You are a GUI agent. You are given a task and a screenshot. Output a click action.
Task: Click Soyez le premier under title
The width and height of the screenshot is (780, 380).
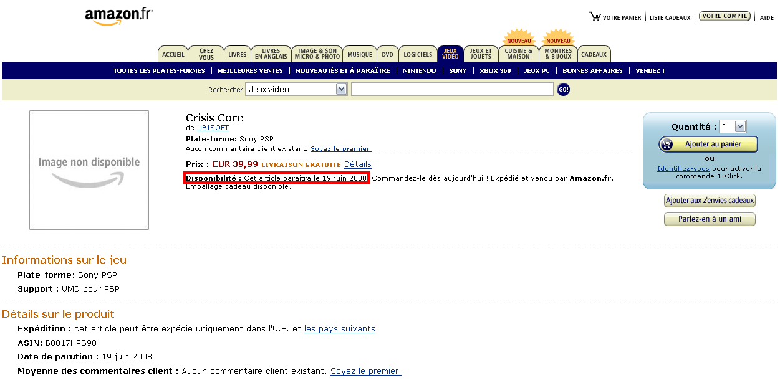(341, 149)
